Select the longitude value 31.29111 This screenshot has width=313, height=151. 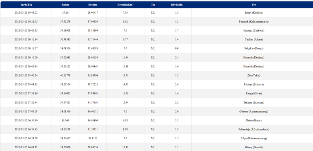tap(93, 129)
